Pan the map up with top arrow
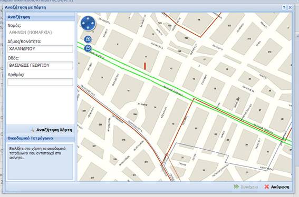299x197 pixels. 88,18
